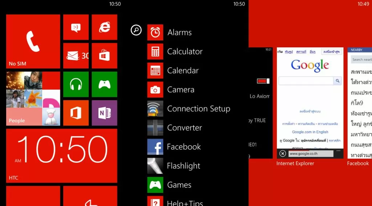The height and width of the screenshot is (206, 372).
Task: Select the Camera label in app list
Action: pos(181,90)
